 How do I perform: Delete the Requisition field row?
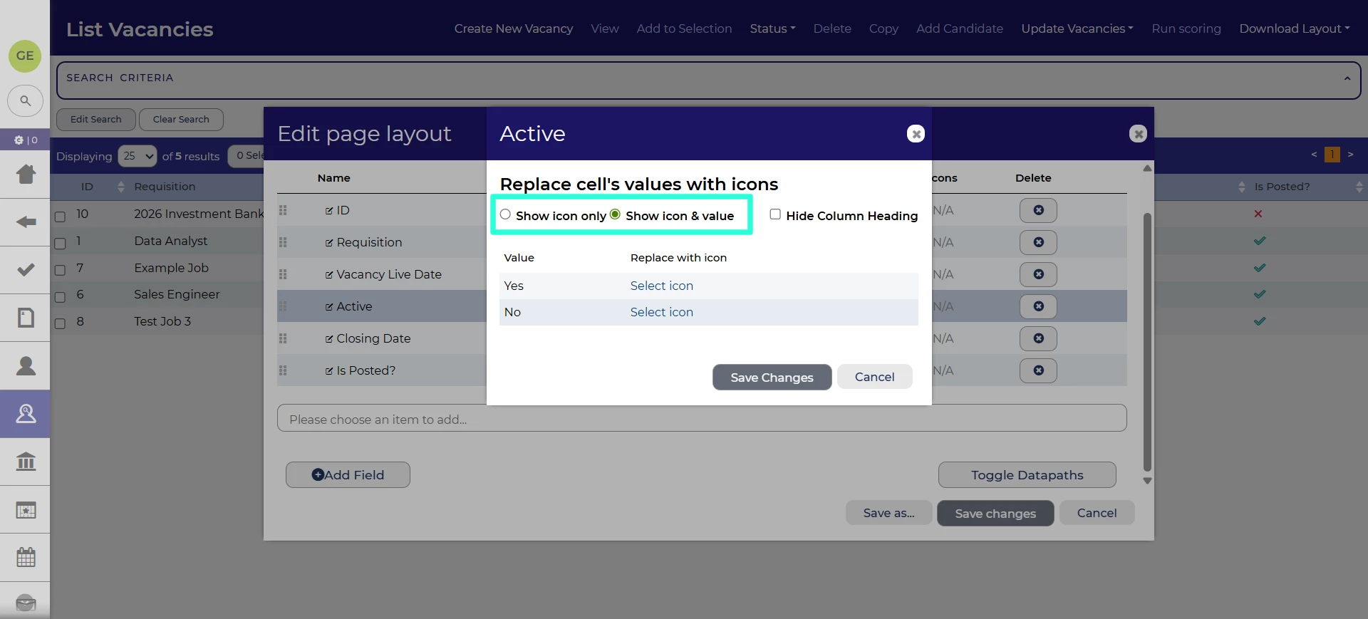(x=1038, y=242)
